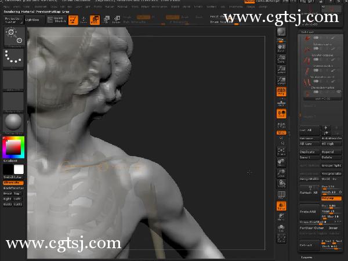Toggle Local transformations icon

(x=281, y=114)
